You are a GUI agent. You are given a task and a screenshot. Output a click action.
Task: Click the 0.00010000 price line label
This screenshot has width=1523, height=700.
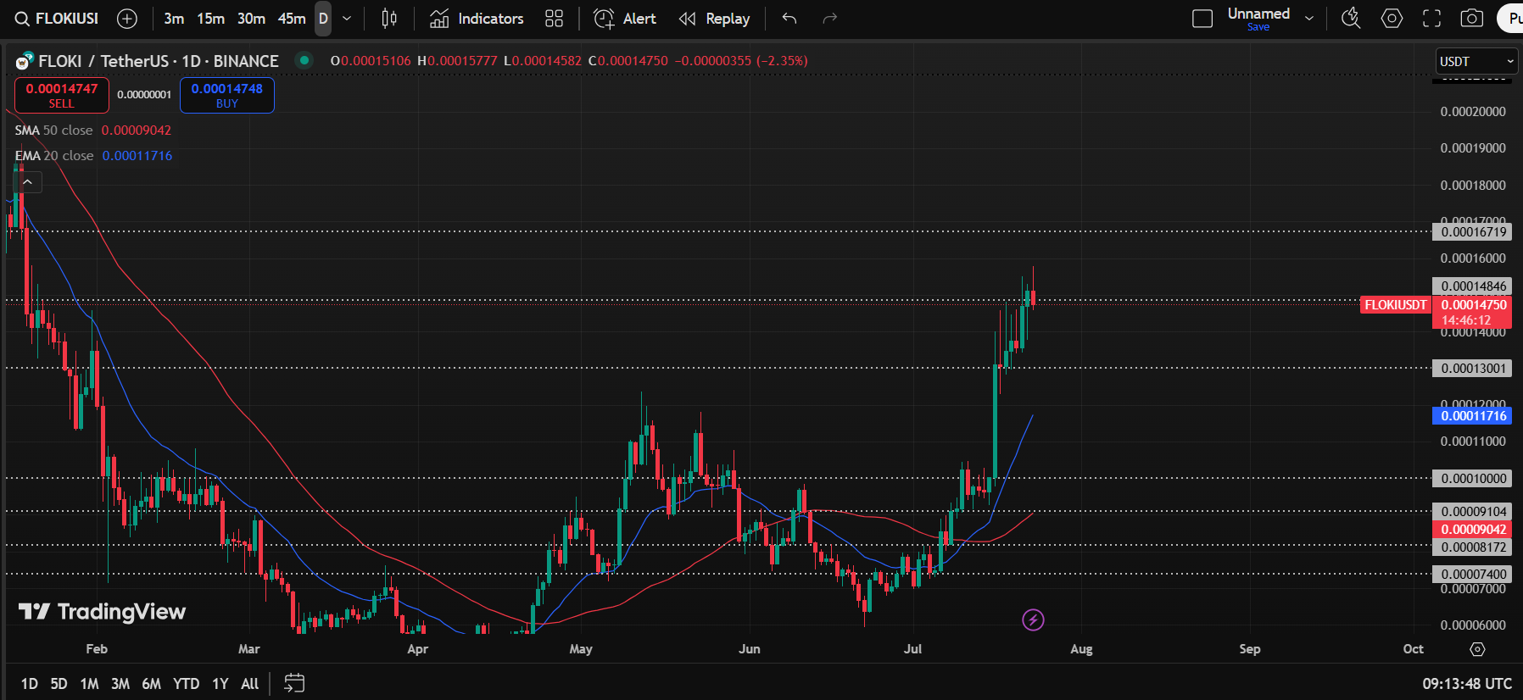[1474, 479]
